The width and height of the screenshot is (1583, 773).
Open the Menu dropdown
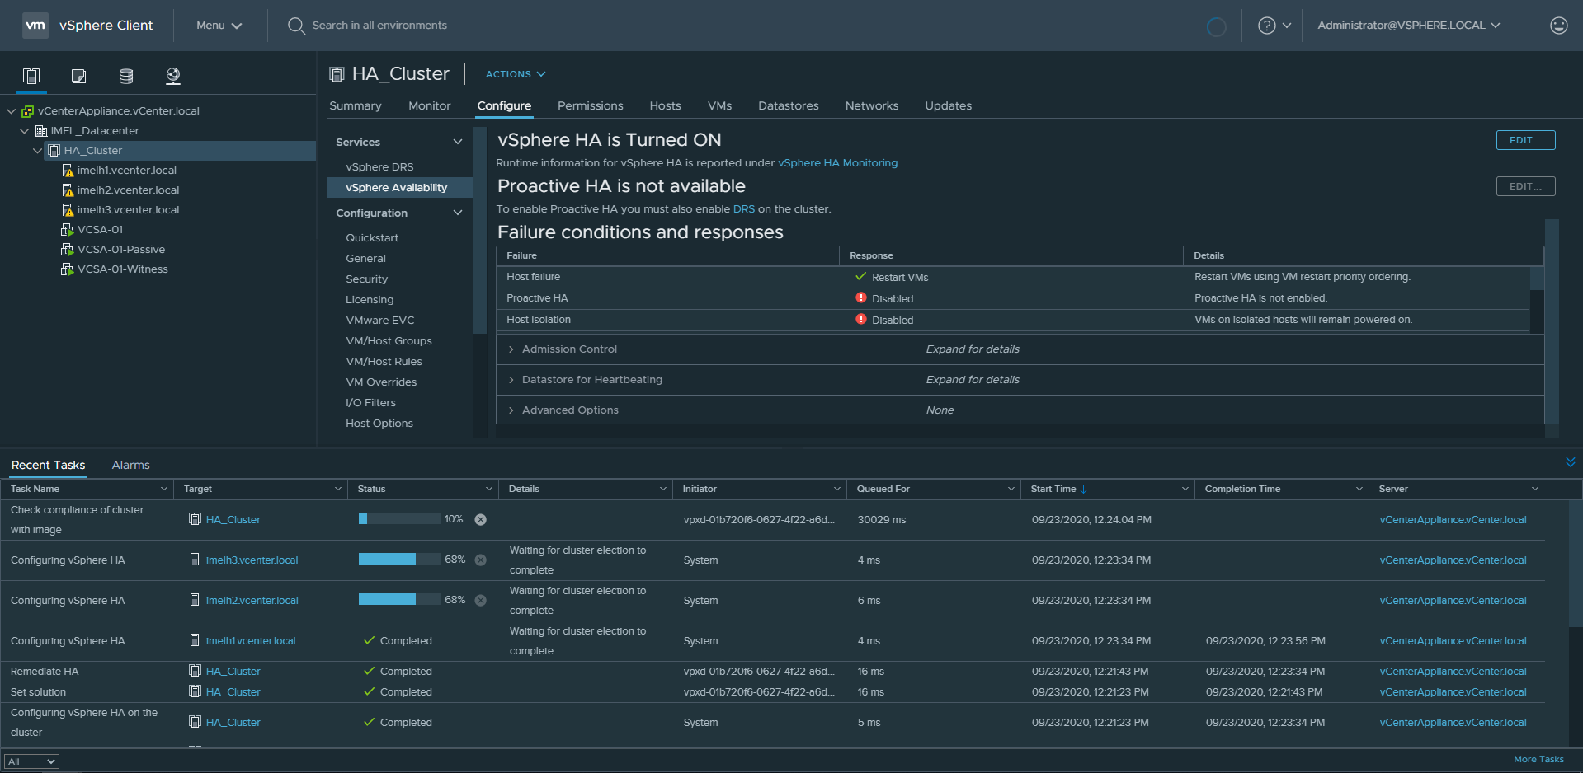[x=219, y=26]
